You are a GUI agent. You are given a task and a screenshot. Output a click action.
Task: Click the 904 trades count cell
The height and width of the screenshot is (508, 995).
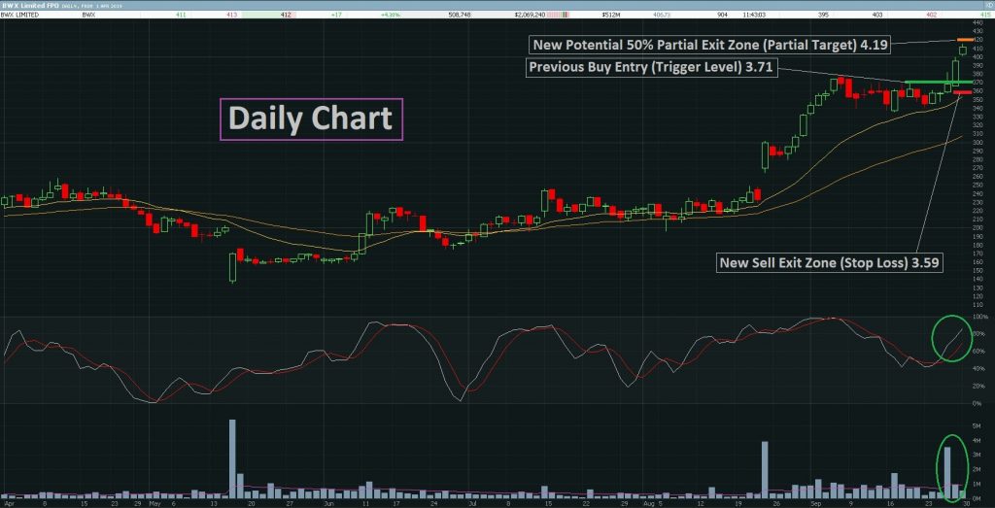722,14
